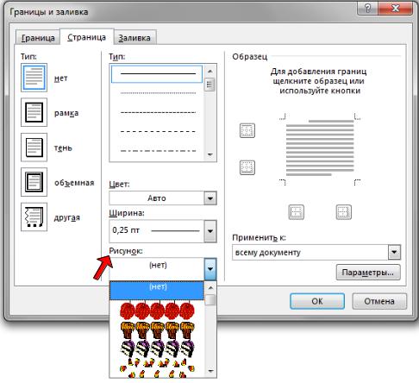Image resolution: width=419 pixels, height=383 pixels.
Task: Confirm with the OK button
Action: pos(317,301)
